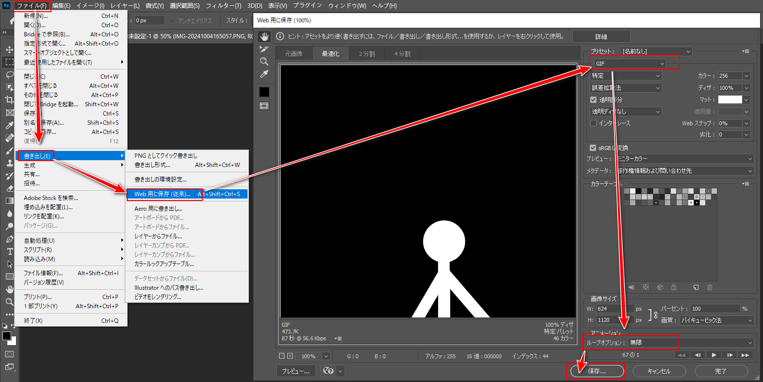Select the Slice Select tool in dialog
The image size is (763, 382).
click(x=264, y=49)
